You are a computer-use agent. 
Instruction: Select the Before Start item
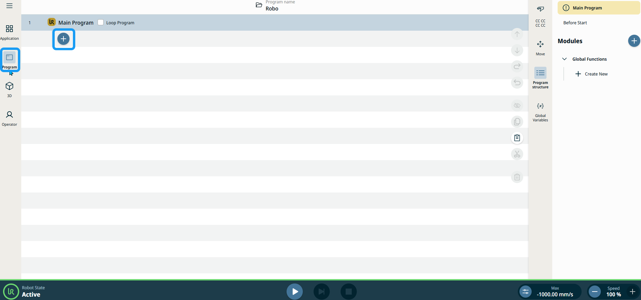point(575,23)
